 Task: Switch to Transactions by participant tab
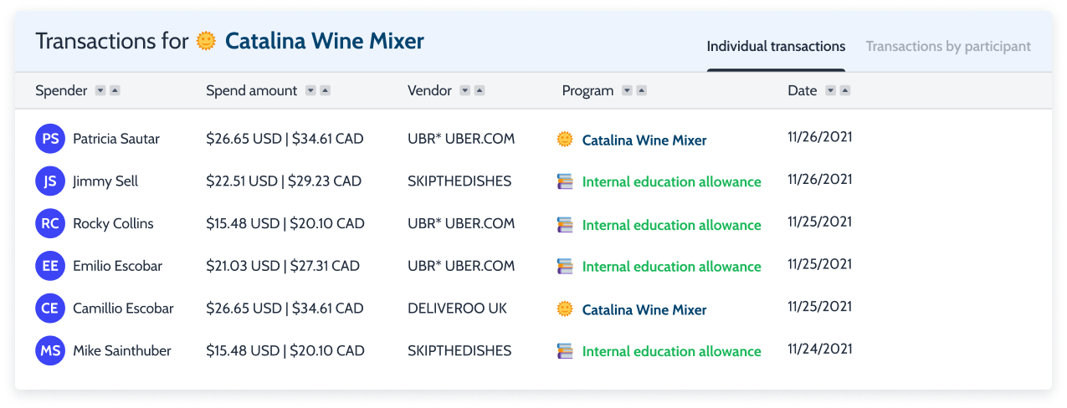(x=948, y=47)
